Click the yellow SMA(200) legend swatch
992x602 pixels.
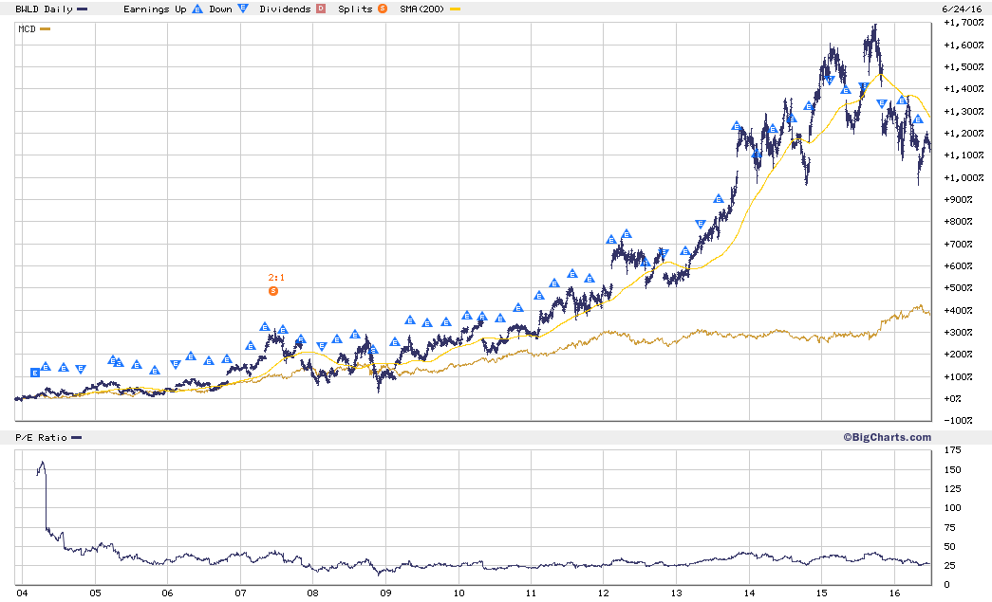coord(455,9)
